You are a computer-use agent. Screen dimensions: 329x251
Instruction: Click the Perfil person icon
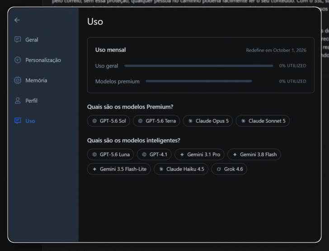[18, 100]
